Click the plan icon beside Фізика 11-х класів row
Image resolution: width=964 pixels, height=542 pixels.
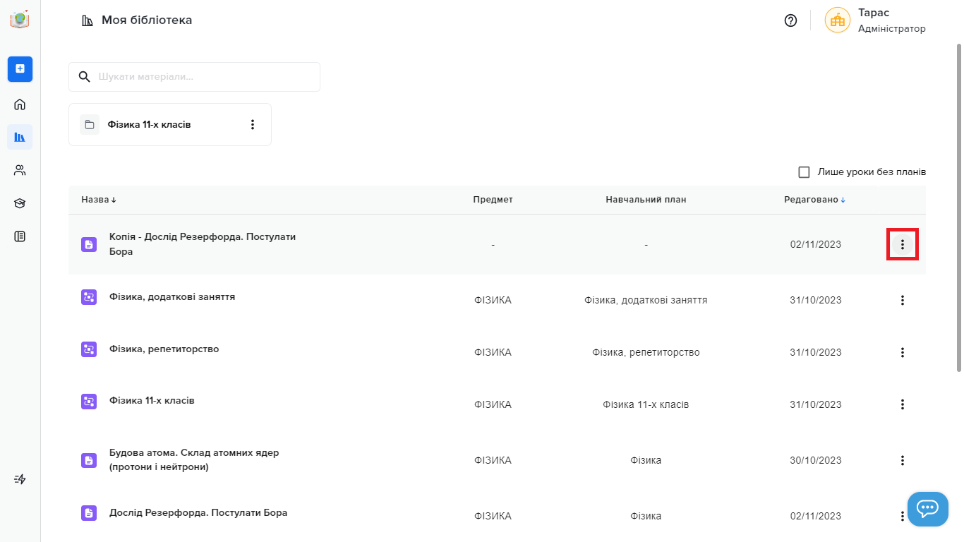pos(89,402)
